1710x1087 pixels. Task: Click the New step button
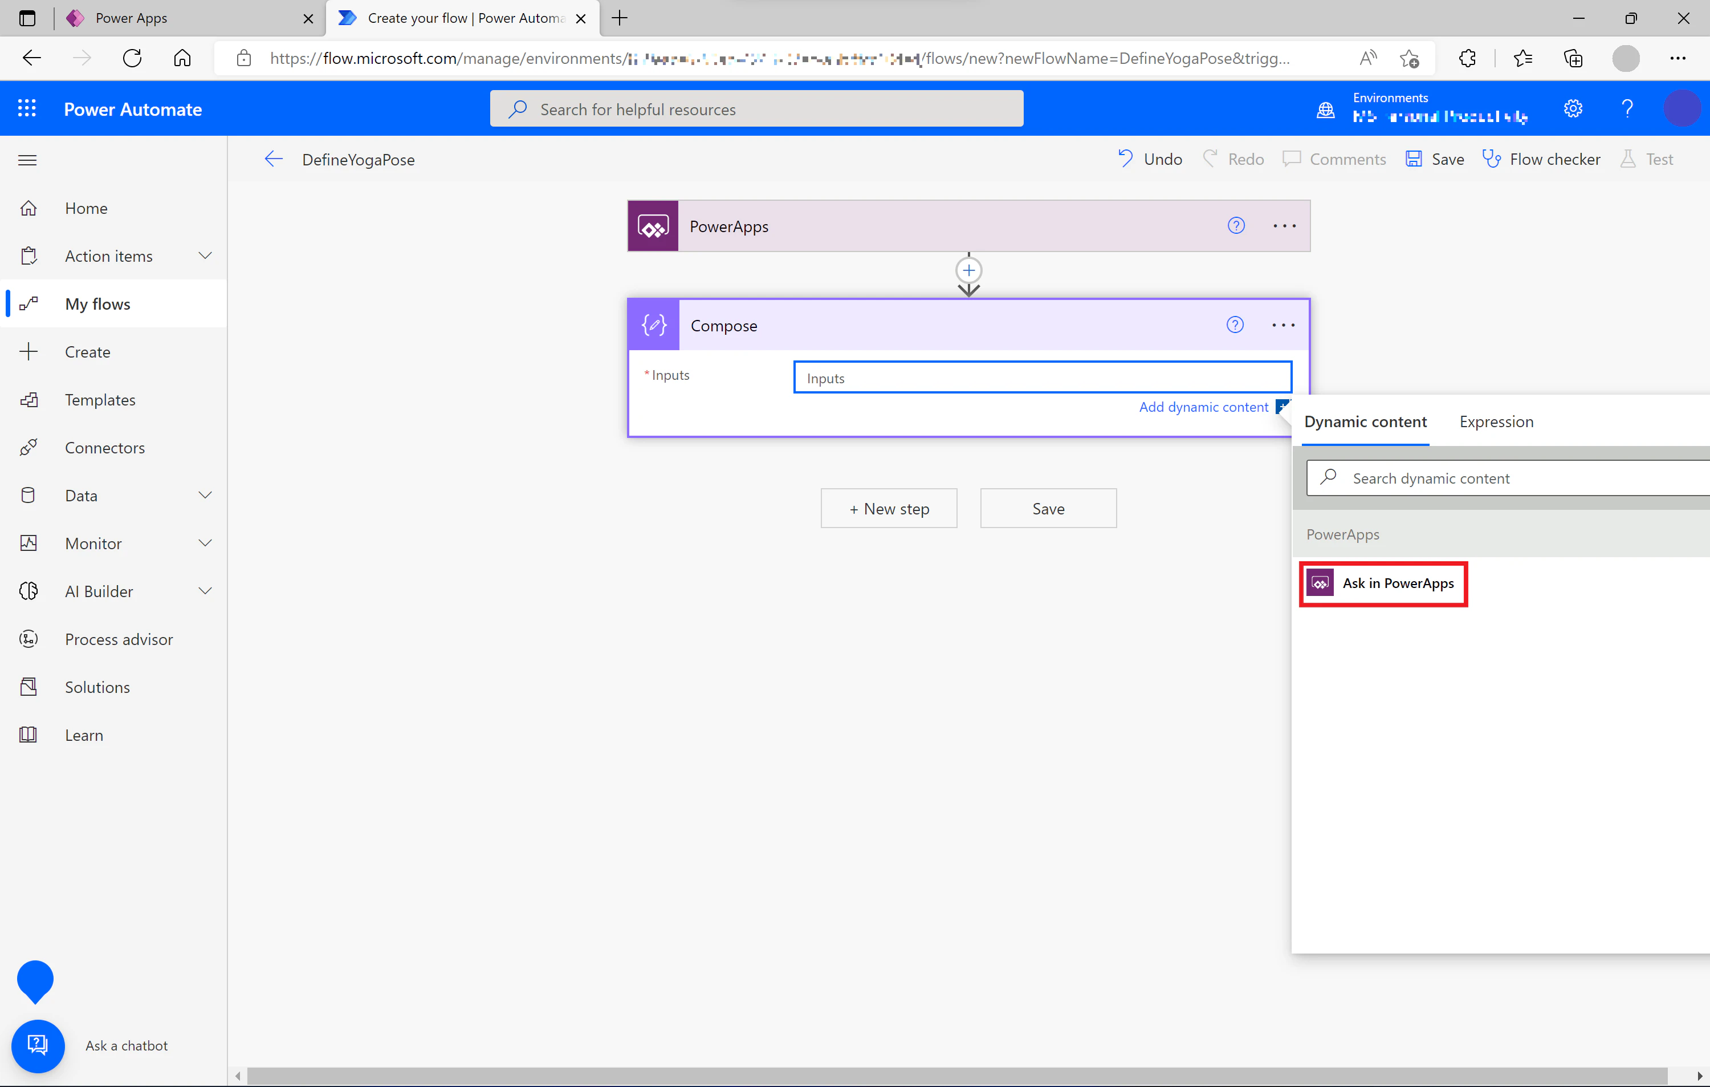(x=889, y=509)
